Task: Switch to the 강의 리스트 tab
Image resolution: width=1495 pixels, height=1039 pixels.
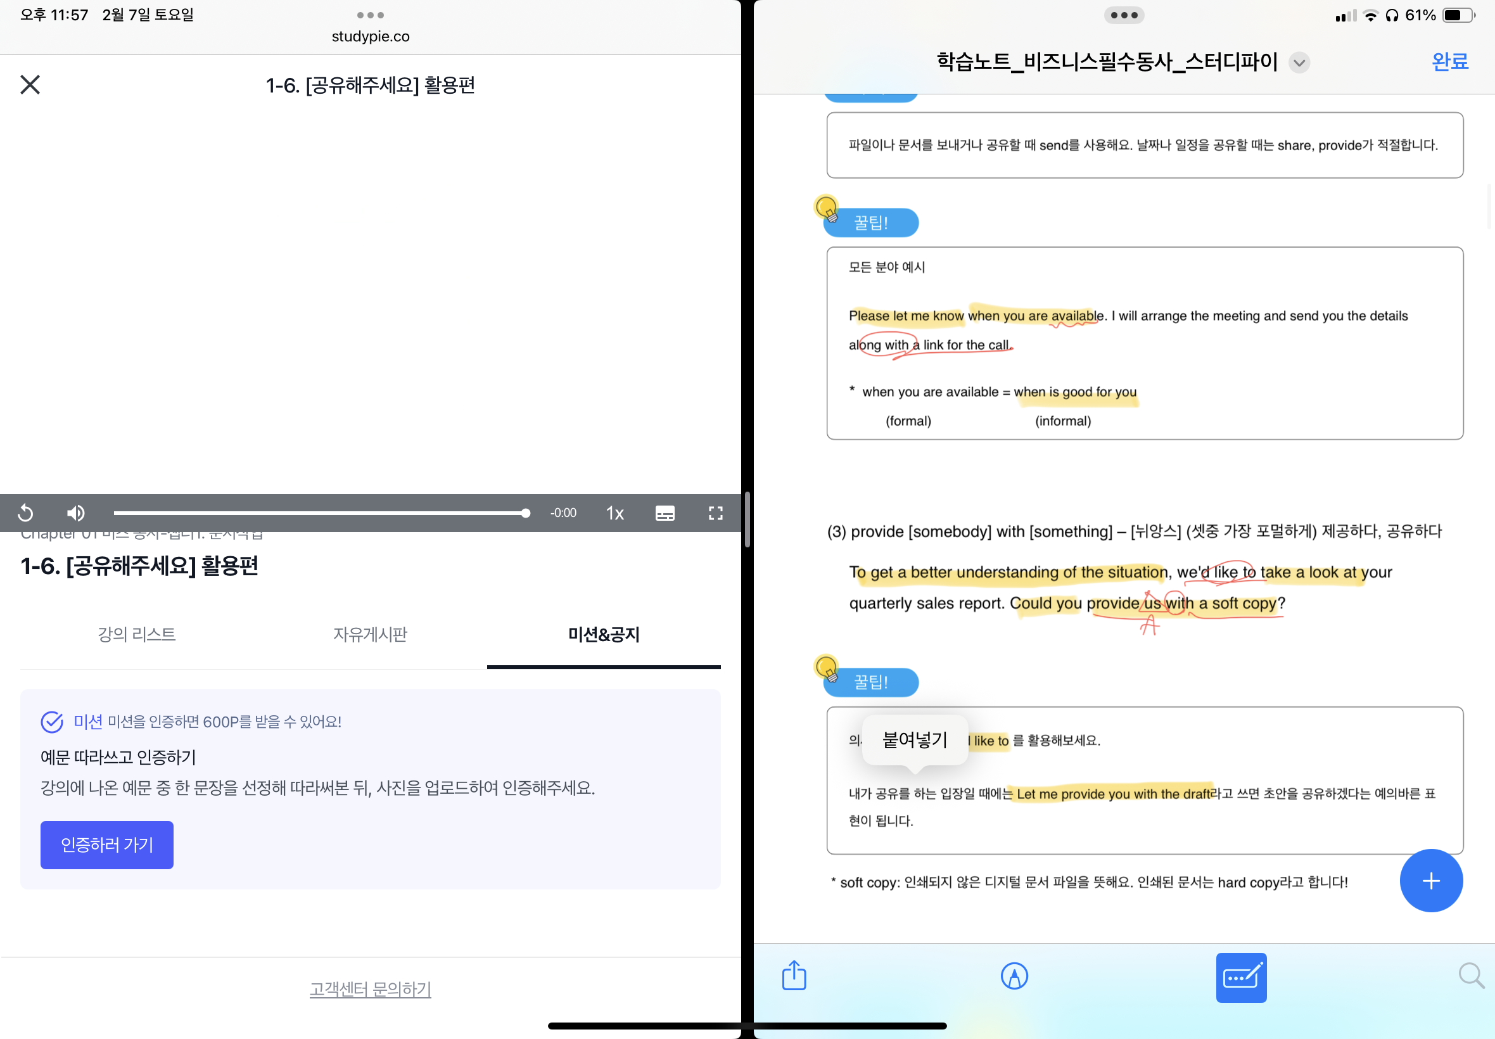Action: point(137,634)
